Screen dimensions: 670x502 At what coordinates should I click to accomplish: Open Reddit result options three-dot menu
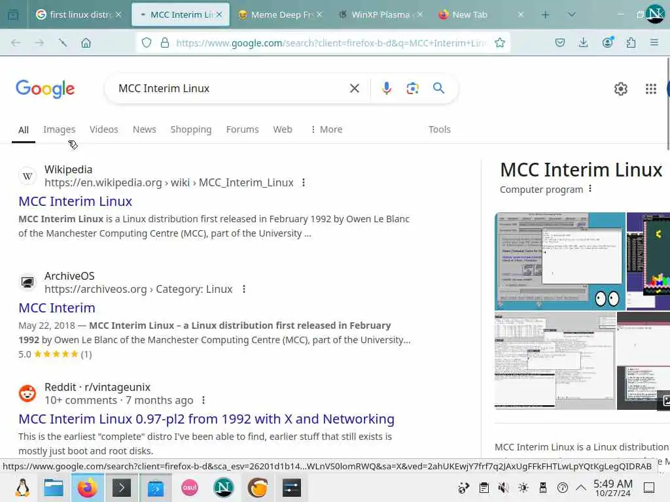[203, 400]
